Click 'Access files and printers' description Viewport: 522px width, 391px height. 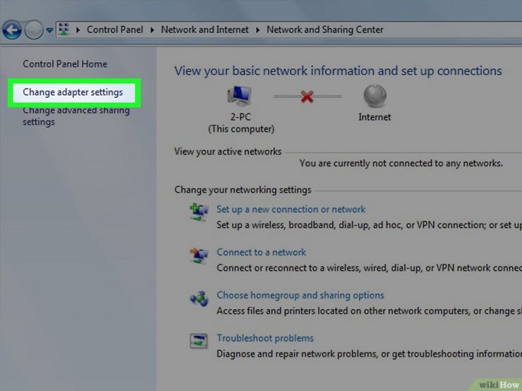click(x=369, y=311)
